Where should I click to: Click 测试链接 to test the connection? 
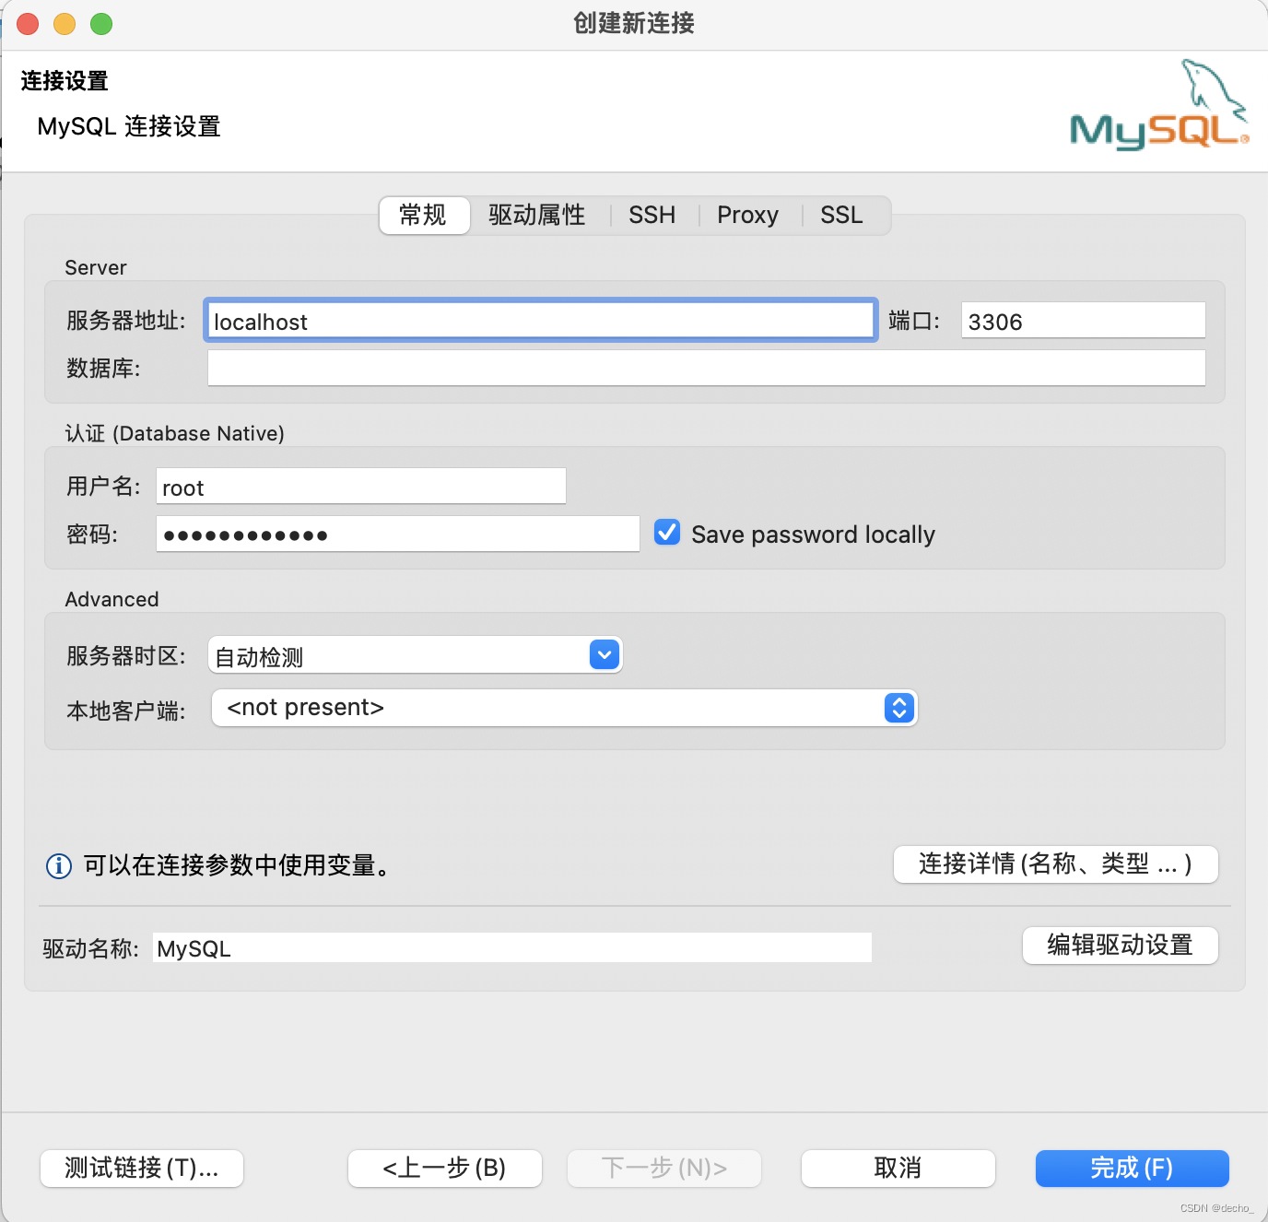141,1168
